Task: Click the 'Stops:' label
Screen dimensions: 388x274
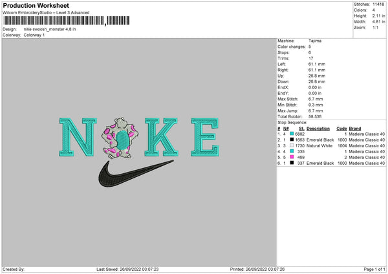Action: point(283,53)
